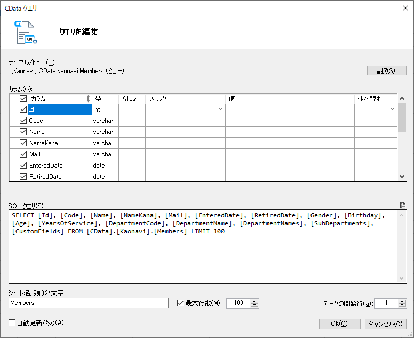
Task: Click the シート名 field containing Members
Action: tap(89, 303)
